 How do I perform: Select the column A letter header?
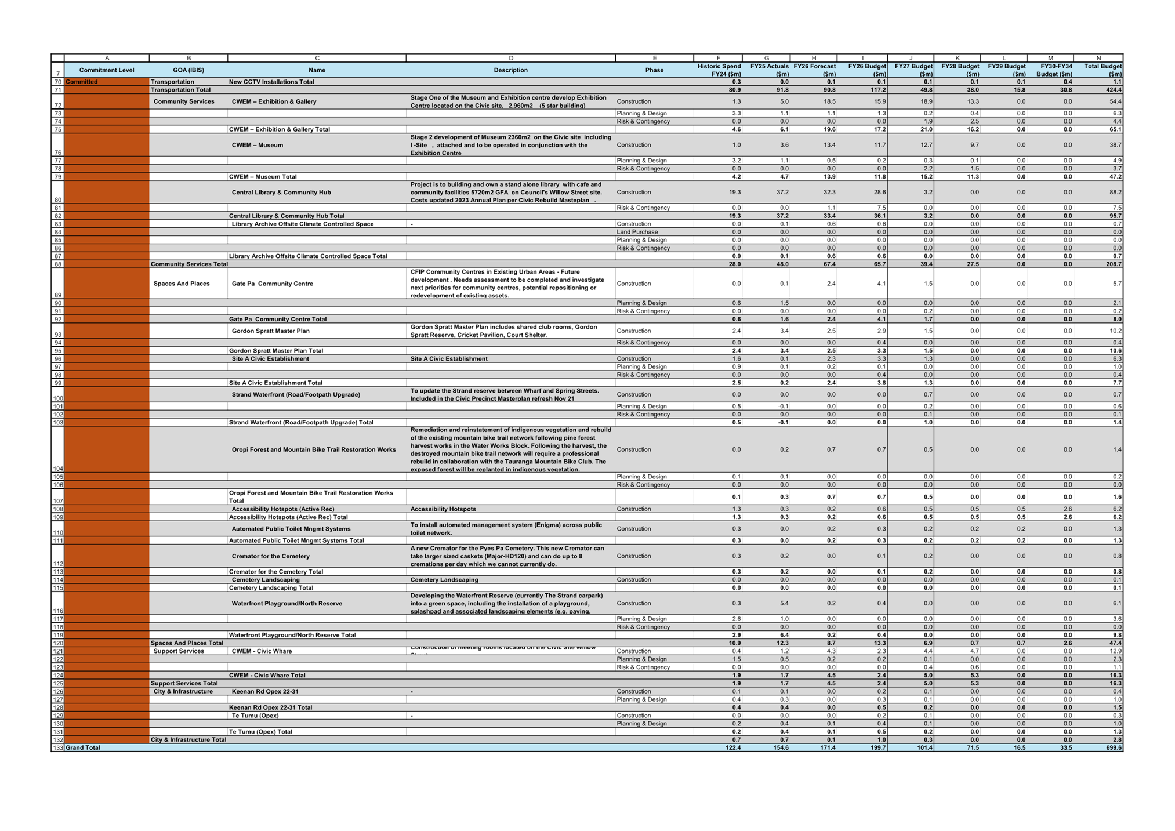pos(107,58)
